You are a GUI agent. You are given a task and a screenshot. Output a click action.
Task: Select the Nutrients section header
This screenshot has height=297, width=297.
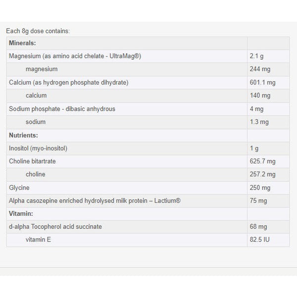click(x=23, y=135)
